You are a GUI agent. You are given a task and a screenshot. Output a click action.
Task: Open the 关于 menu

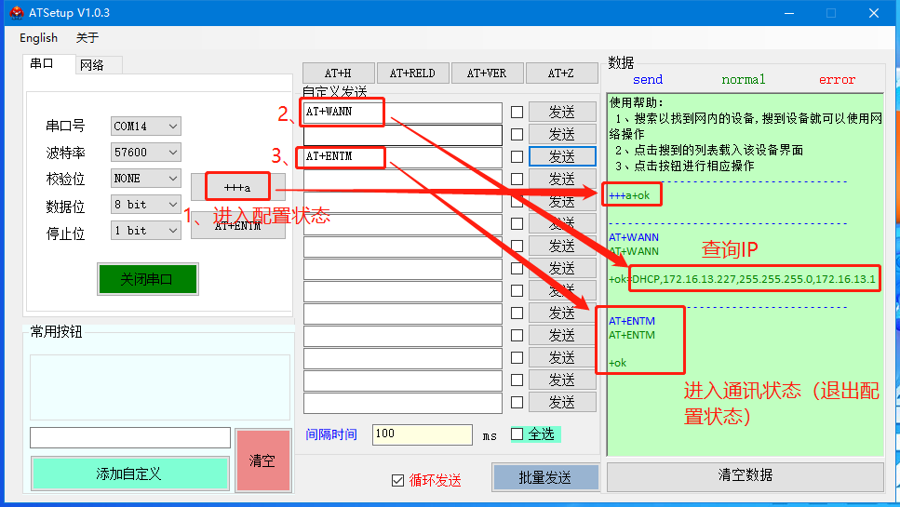87,38
